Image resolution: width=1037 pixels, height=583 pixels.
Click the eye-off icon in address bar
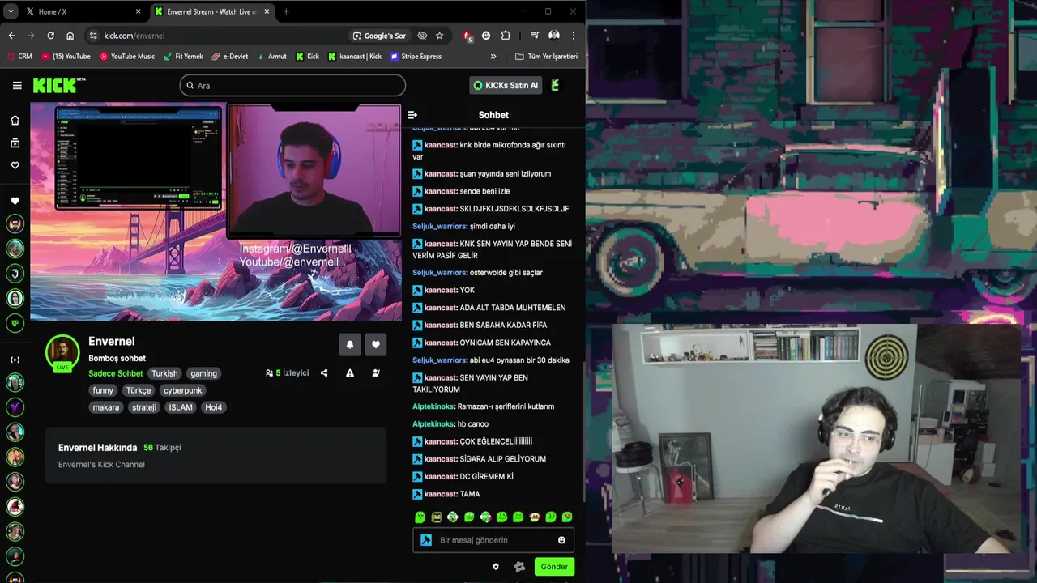click(x=422, y=36)
